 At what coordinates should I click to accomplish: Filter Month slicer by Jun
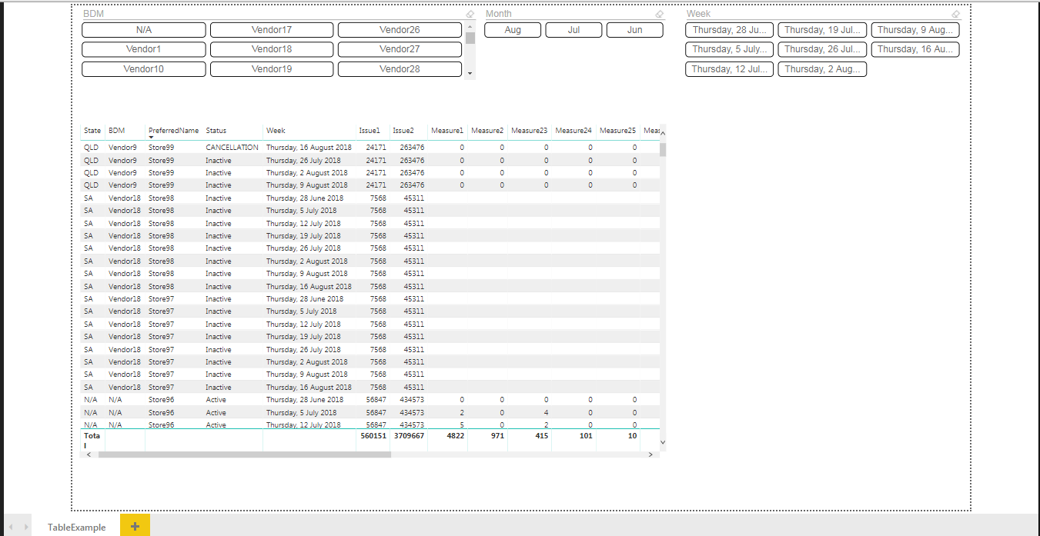pos(635,30)
